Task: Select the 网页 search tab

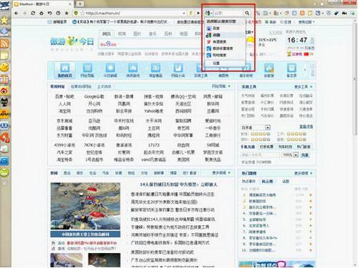Action: (x=107, y=34)
